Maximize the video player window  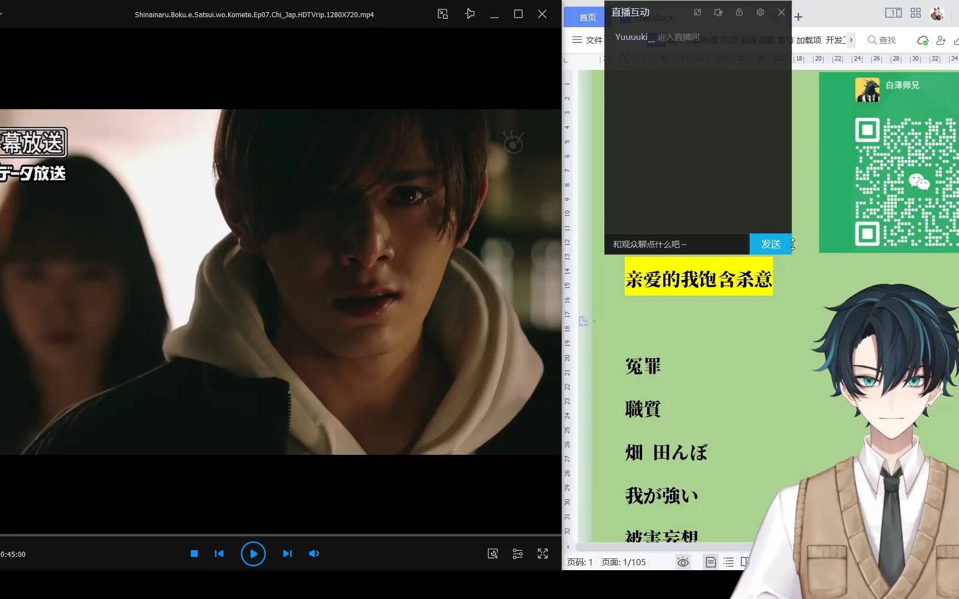pos(518,14)
